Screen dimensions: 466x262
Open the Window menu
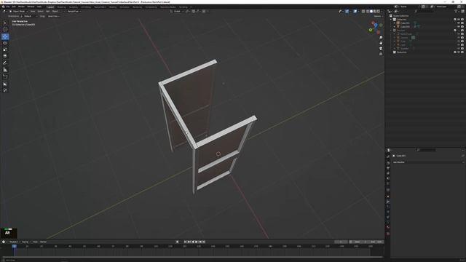pos(31,7)
